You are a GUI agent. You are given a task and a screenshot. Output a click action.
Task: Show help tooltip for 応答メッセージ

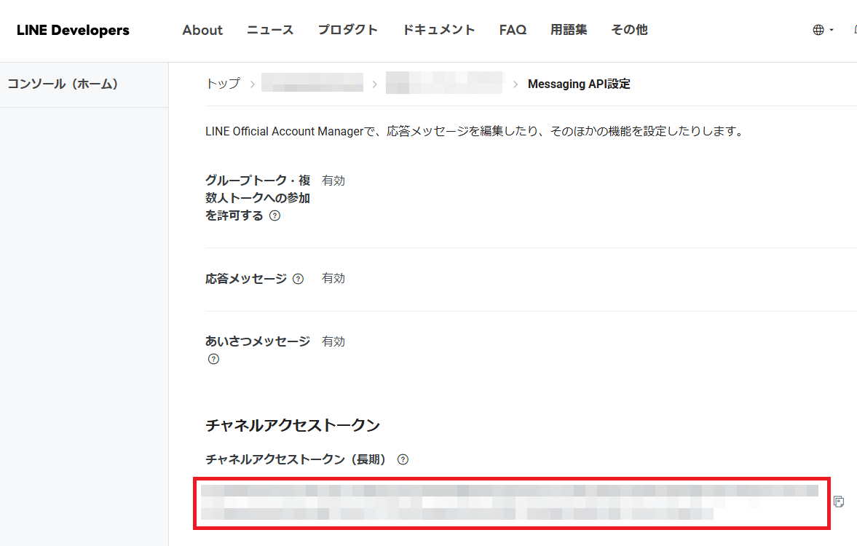298,279
